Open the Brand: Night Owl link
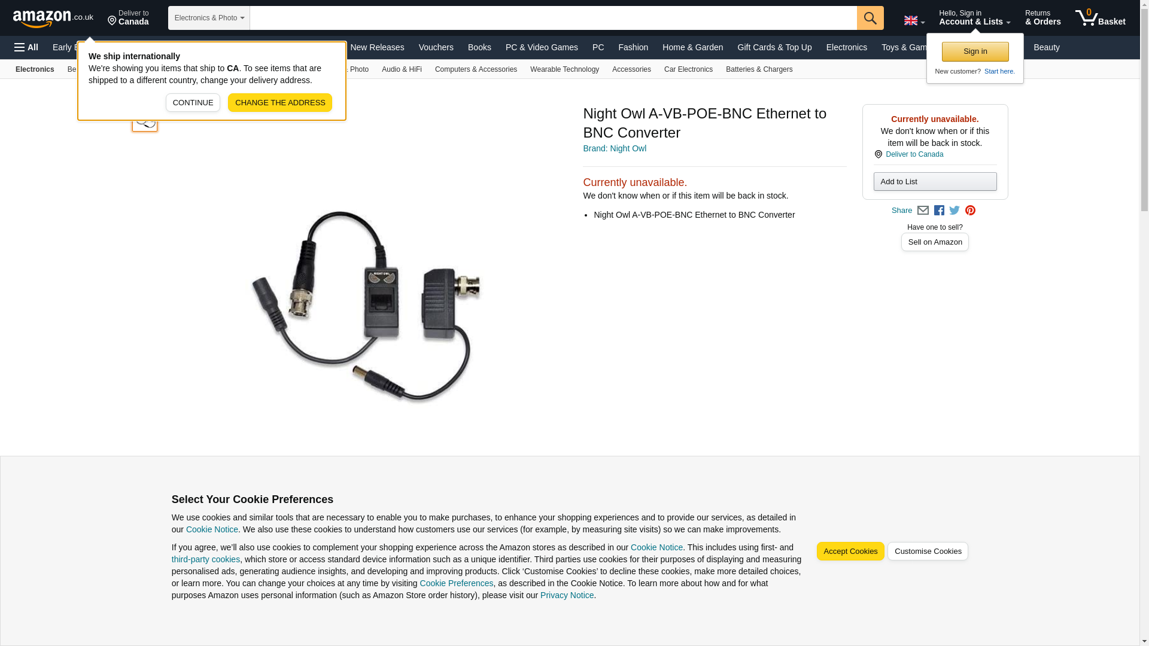Screen dimensions: 1149x646 615,148
